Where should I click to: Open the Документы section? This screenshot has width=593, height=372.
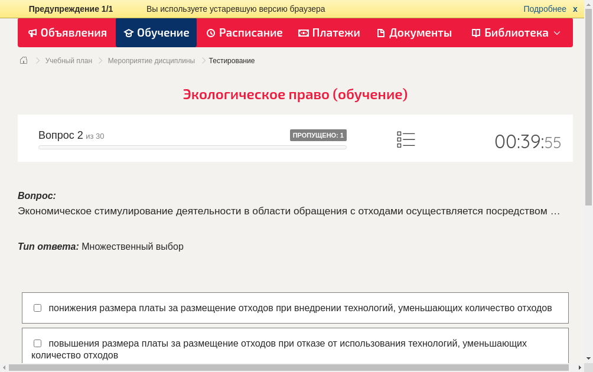[x=414, y=33]
